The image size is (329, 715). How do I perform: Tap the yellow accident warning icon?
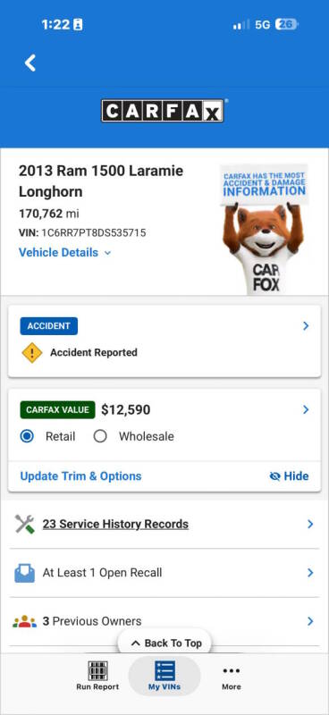pyautogui.click(x=32, y=352)
